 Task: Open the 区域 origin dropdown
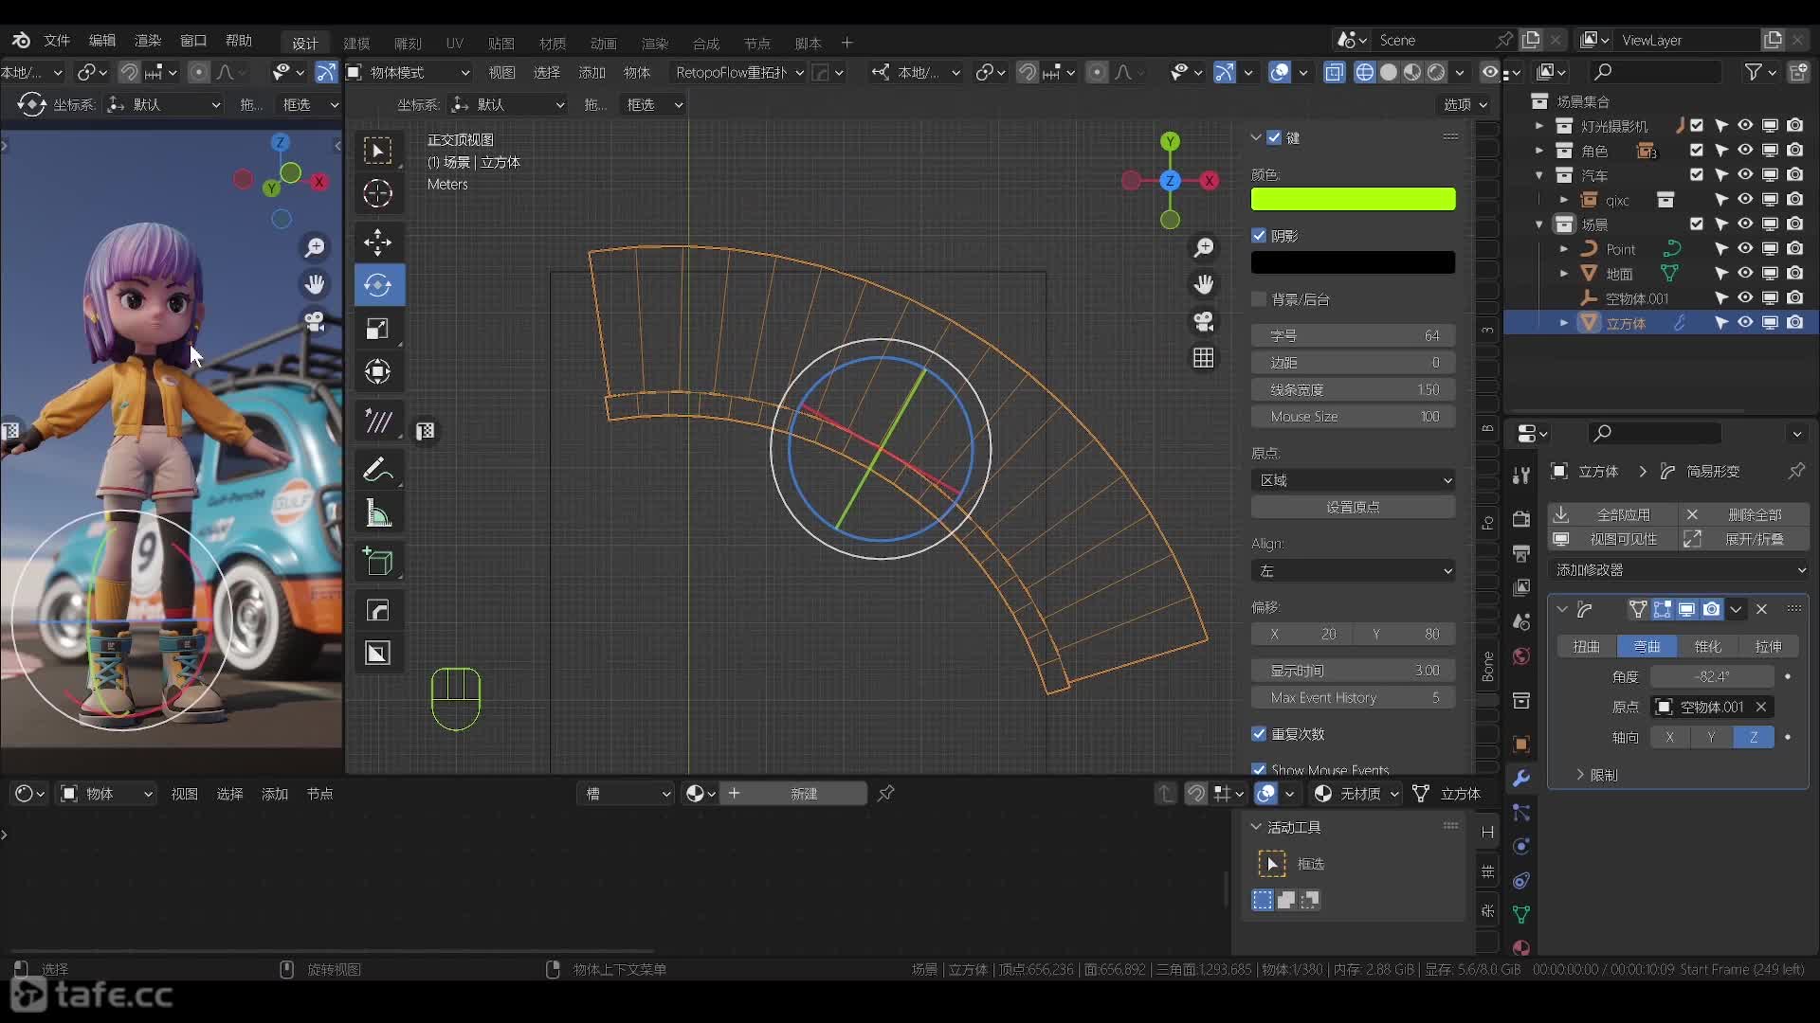[1353, 480]
